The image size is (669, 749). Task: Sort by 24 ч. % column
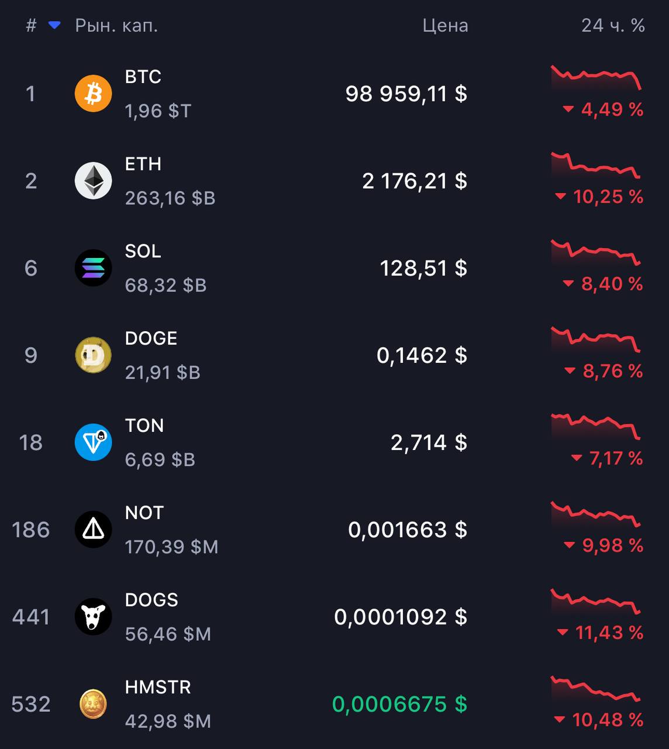pos(613,25)
